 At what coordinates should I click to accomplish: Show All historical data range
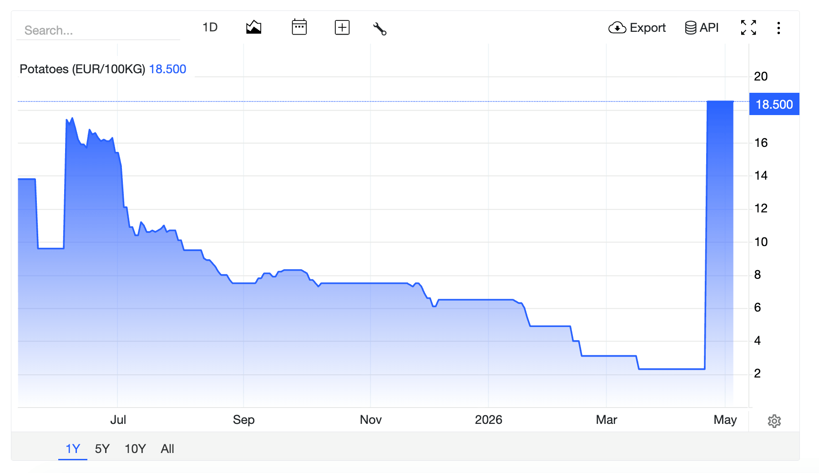(167, 449)
